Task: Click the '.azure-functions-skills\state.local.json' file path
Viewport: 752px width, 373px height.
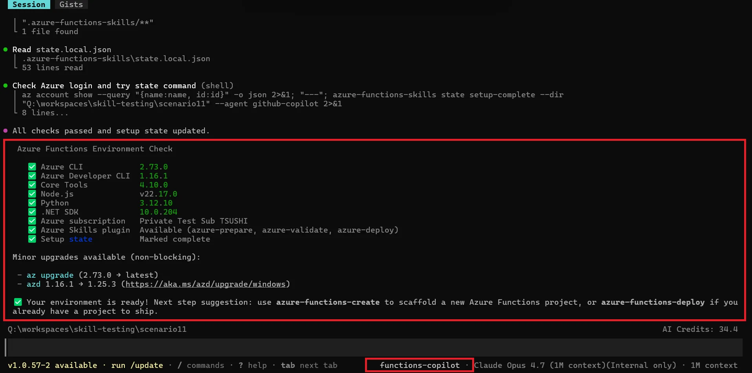Action: pyautogui.click(x=116, y=58)
